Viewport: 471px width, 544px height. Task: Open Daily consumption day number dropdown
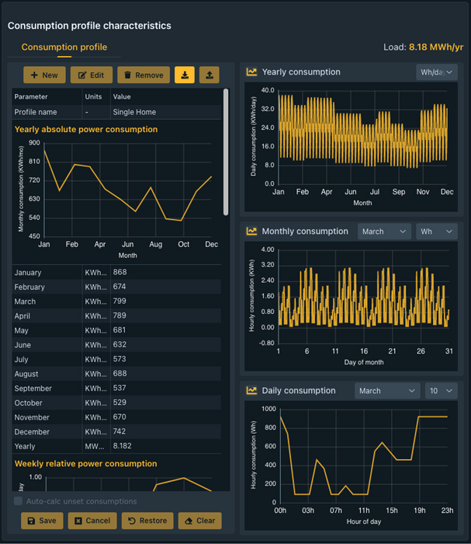pyautogui.click(x=441, y=391)
